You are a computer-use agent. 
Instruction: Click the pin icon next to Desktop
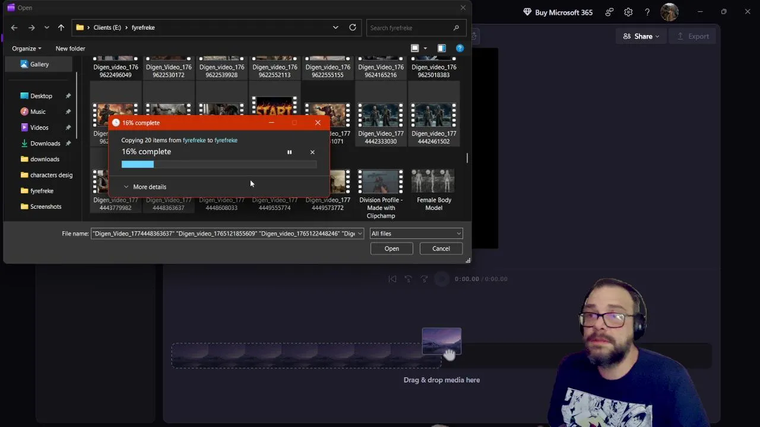click(x=68, y=96)
